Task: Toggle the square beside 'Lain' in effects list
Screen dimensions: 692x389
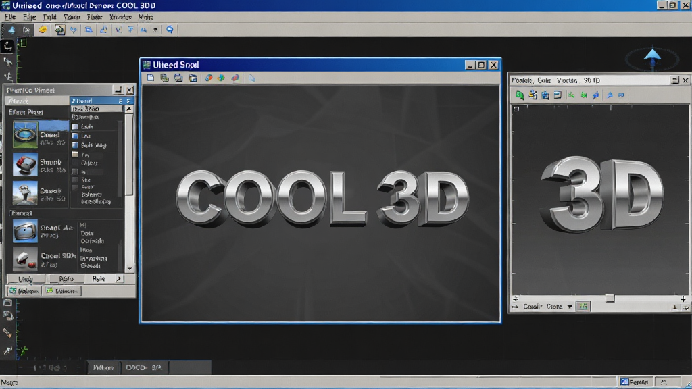Action: click(75, 126)
